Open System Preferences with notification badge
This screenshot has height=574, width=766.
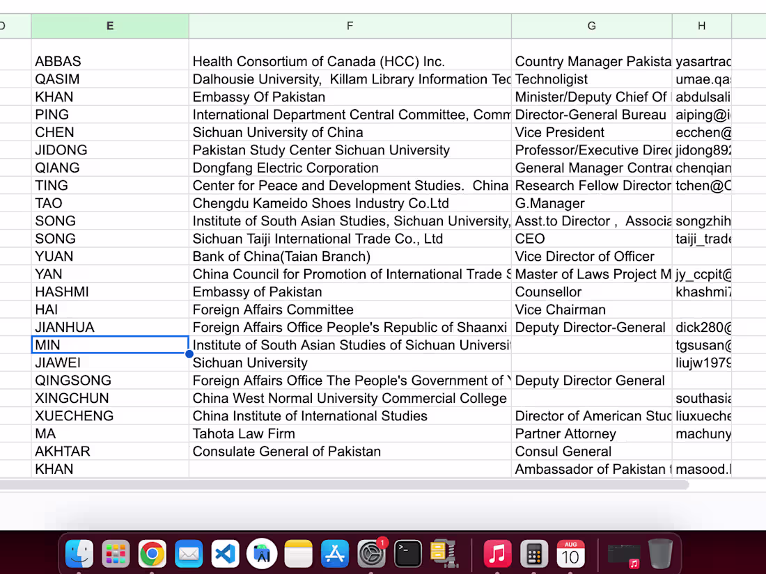tap(372, 554)
